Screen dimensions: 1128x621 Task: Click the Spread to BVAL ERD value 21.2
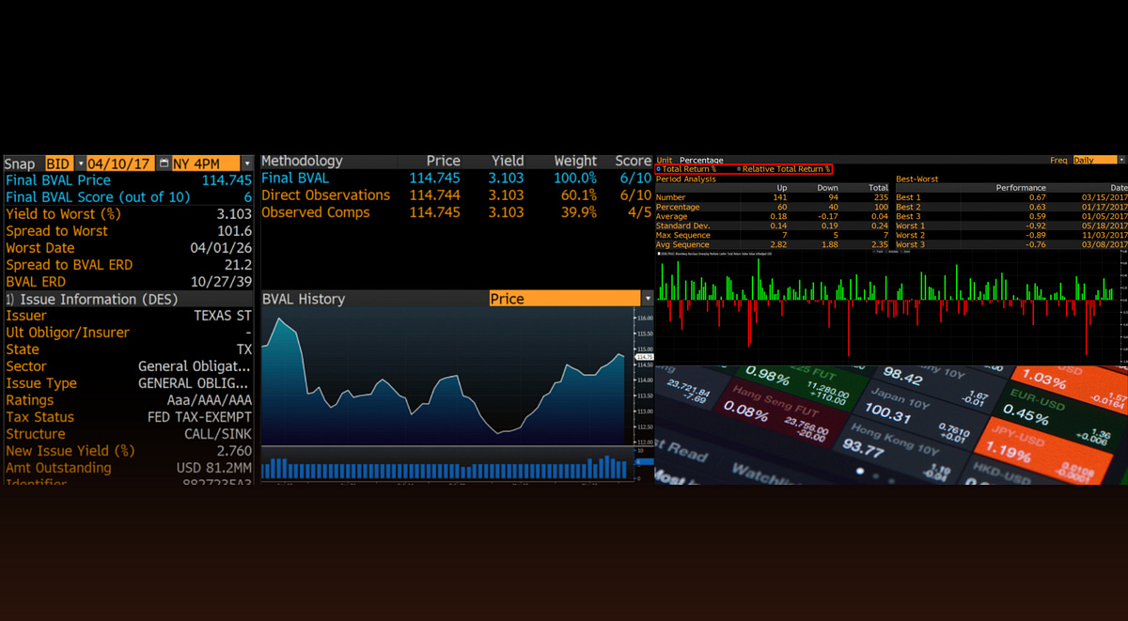click(x=239, y=265)
